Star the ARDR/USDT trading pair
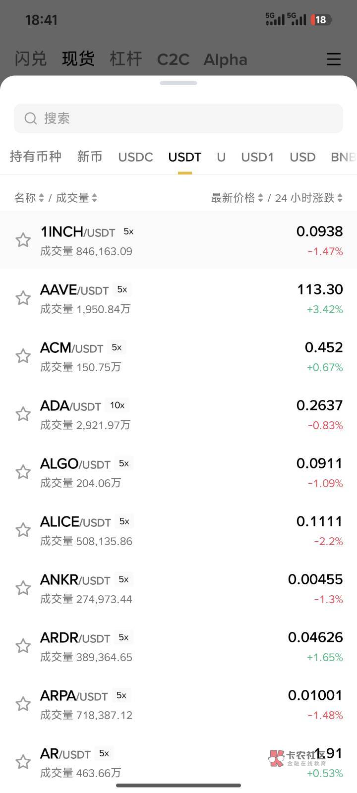357x793 pixels. point(23,646)
